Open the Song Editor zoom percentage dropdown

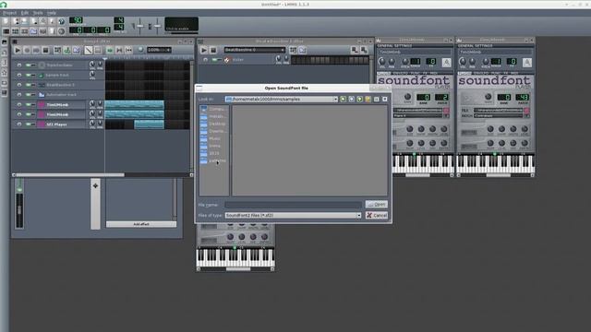159,50
